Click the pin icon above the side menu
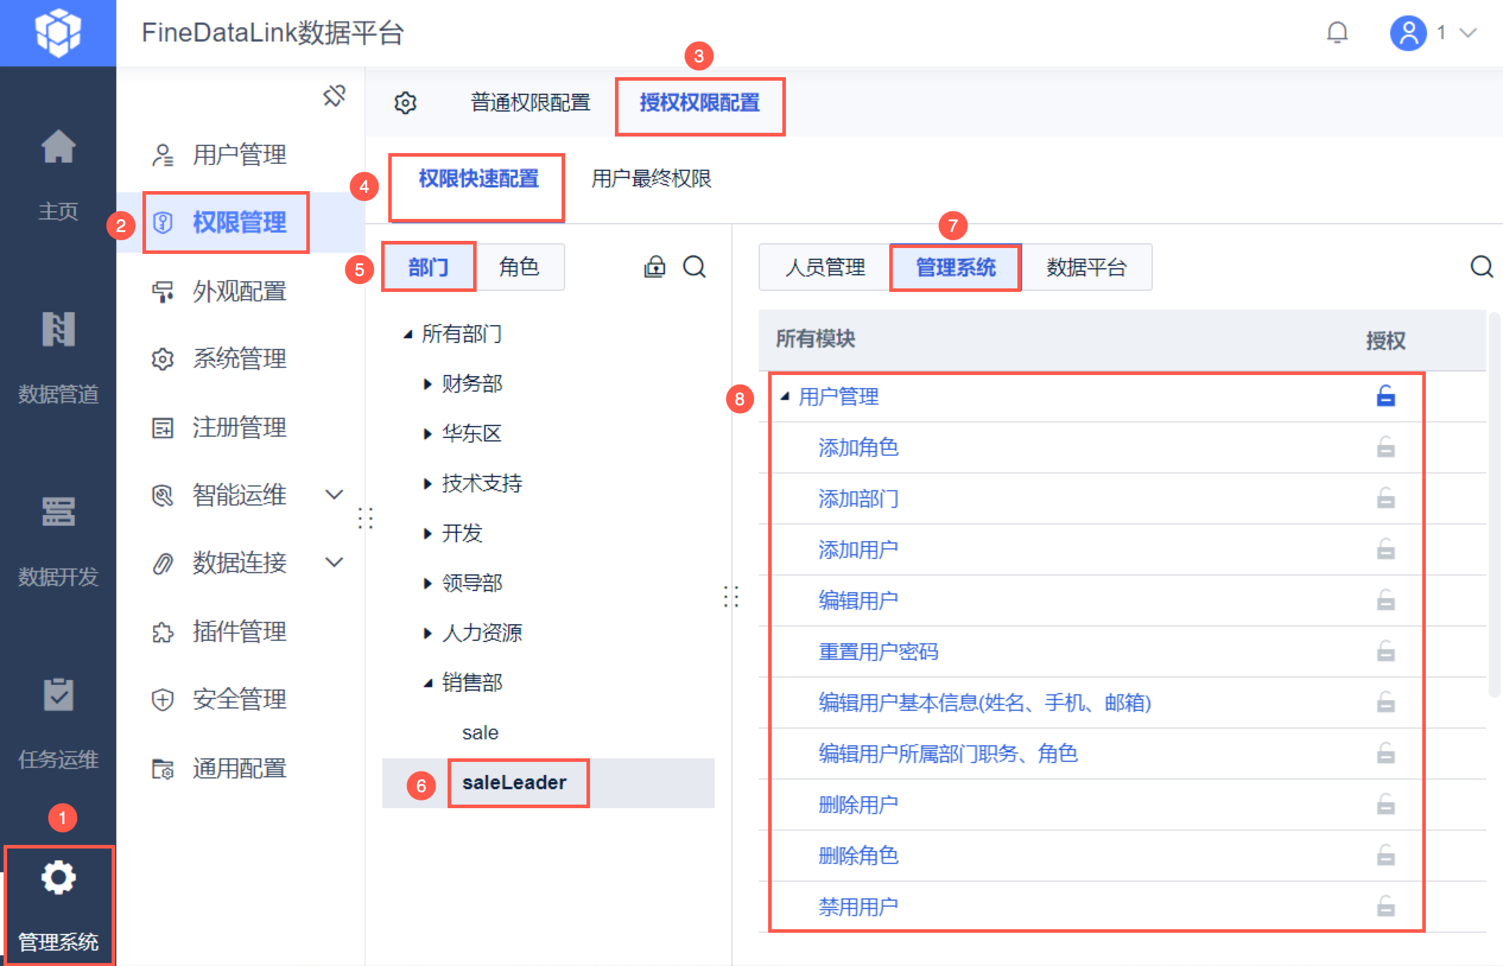1503x966 pixels. (x=334, y=96)
